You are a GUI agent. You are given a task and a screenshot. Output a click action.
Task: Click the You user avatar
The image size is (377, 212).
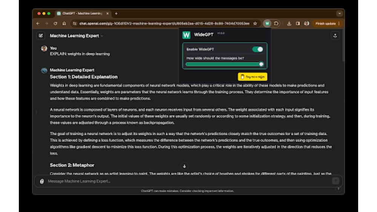coord(44,49)
